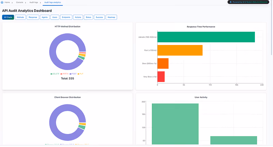Open the Console breadcrumb link
This screenshot has width=273, height=147.
[x=19, y=2]
